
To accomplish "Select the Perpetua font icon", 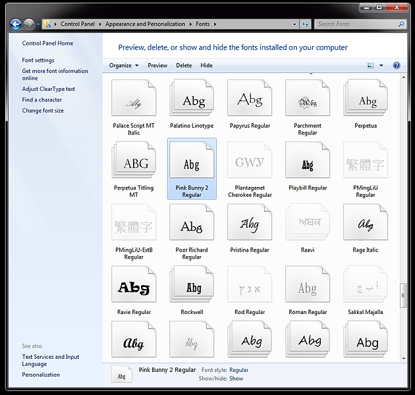I will (366, 97).
